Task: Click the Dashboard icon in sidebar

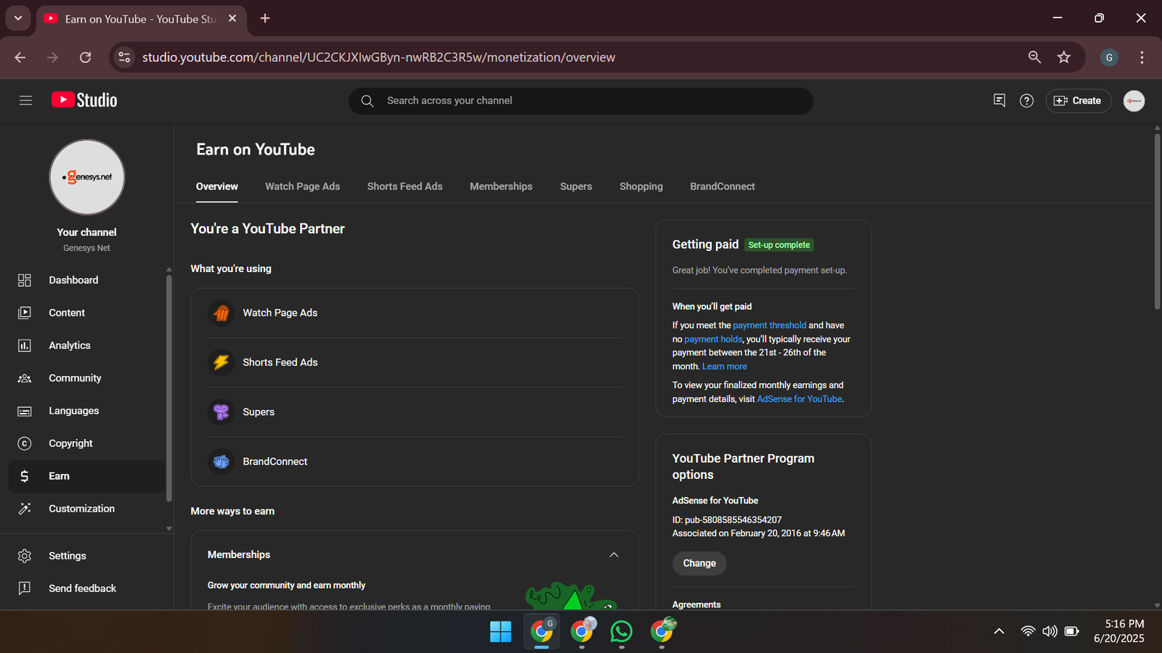Action: (25, 280)
